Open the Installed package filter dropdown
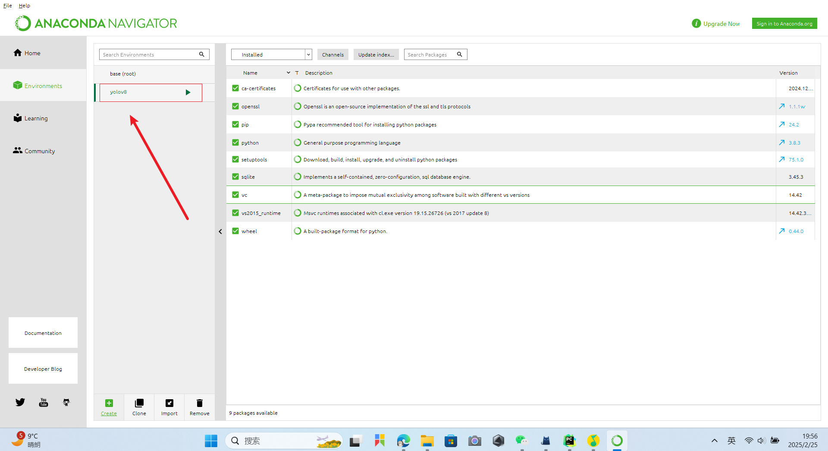Viewport: 828px width, 451px height. [271, 54]
